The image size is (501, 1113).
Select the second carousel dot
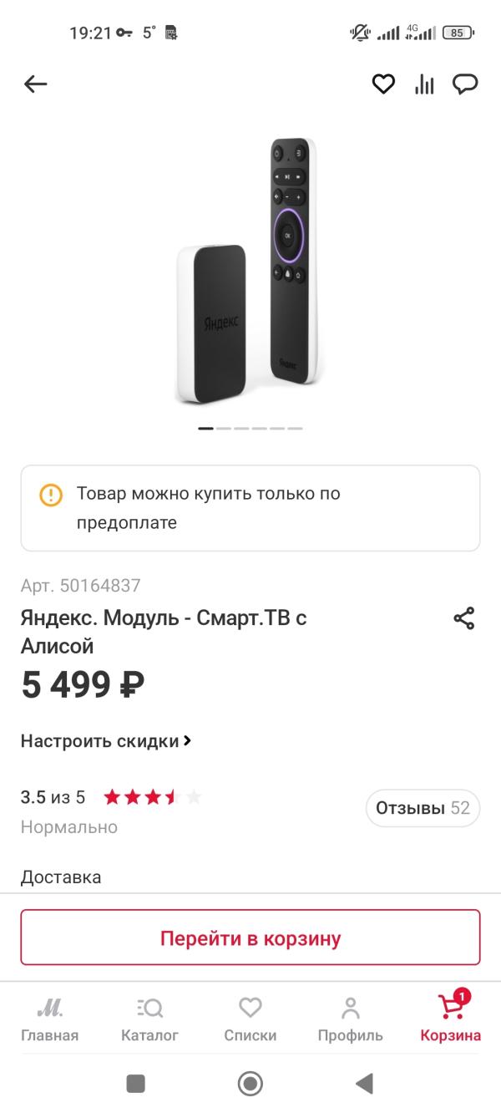(222, 428)
